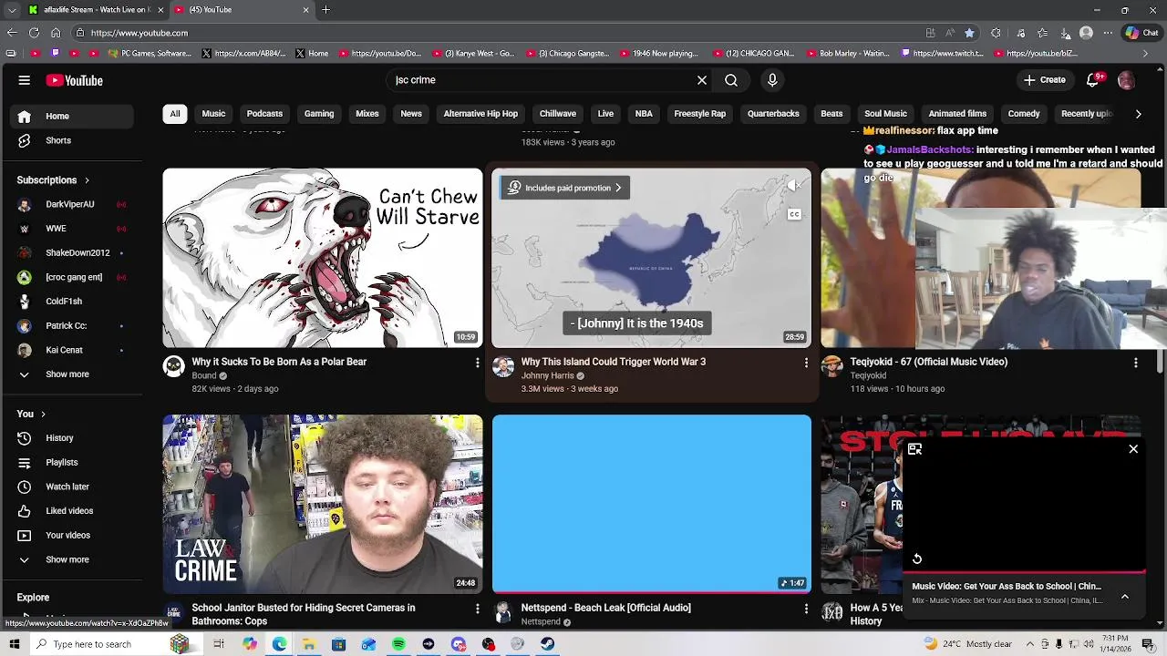This screenshot has width=1167, height=656.
Task: Show more subscriptions below Kai Cenat
Action: pos(71,374)
